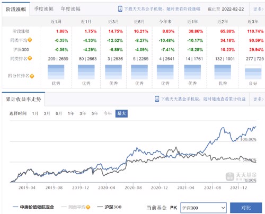
Task: Open the 沪深300 PK comparison dropdown
Action: 204,208
